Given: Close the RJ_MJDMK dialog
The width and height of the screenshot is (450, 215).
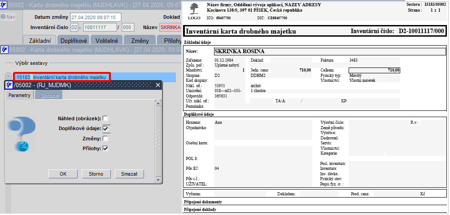Looking at the screenshot, I should point(158,85).
